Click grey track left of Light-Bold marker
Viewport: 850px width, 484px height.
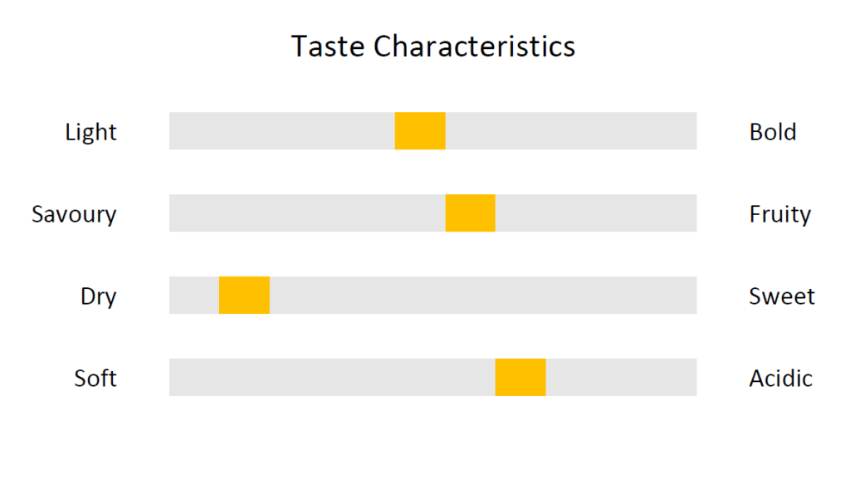tap(282, 130)
